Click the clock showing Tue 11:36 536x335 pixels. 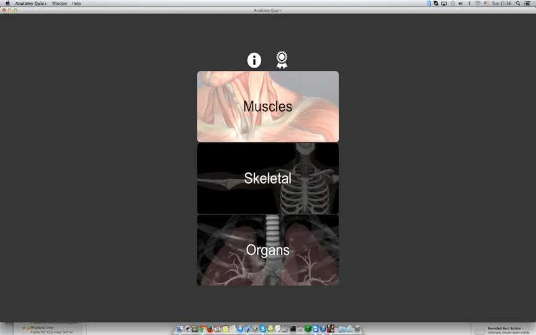point(501,4)
